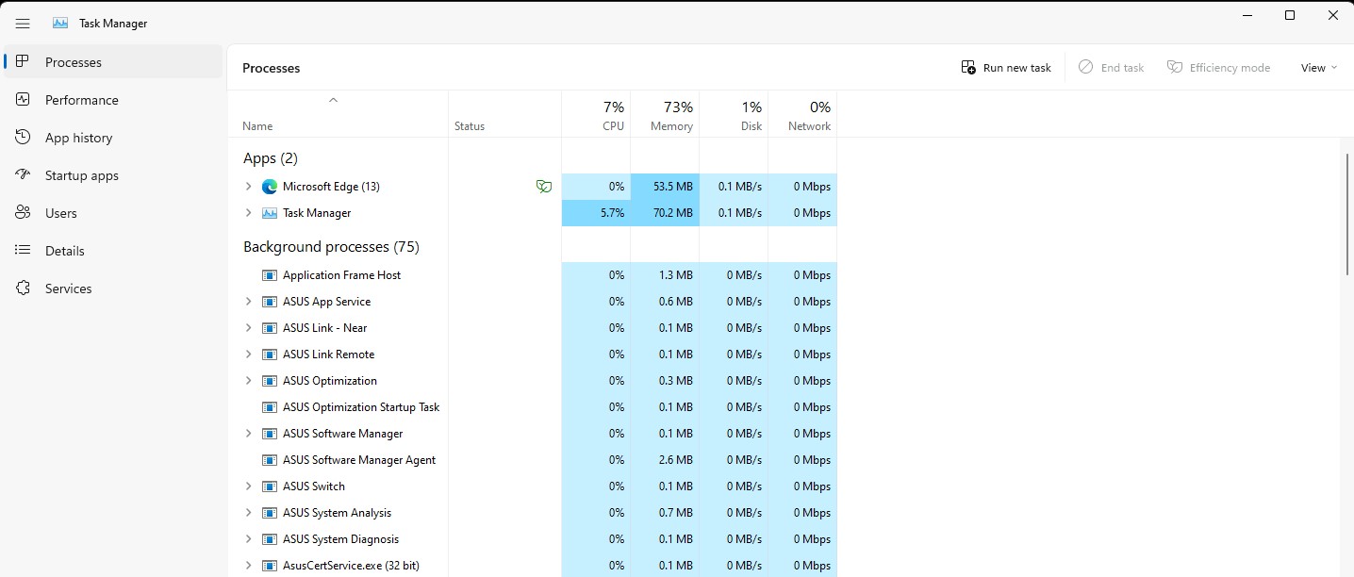Click the 53.5 MB memory cell
This screenshot has height=577, width=1354.
point(665,187)
